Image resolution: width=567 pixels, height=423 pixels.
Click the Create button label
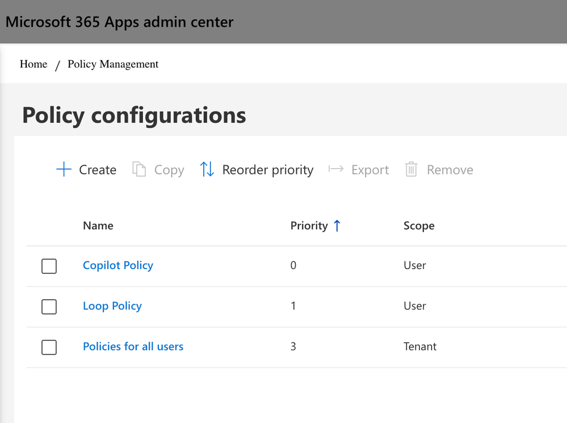tap(98, 170)
